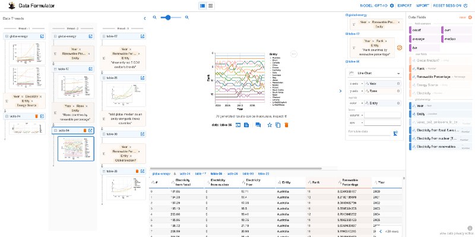
Task: Star the current chart as a favorite
Action: [x=270, y=125]
